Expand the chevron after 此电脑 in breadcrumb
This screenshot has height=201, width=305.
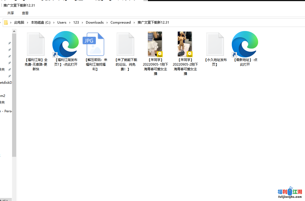tap(27, 23)
